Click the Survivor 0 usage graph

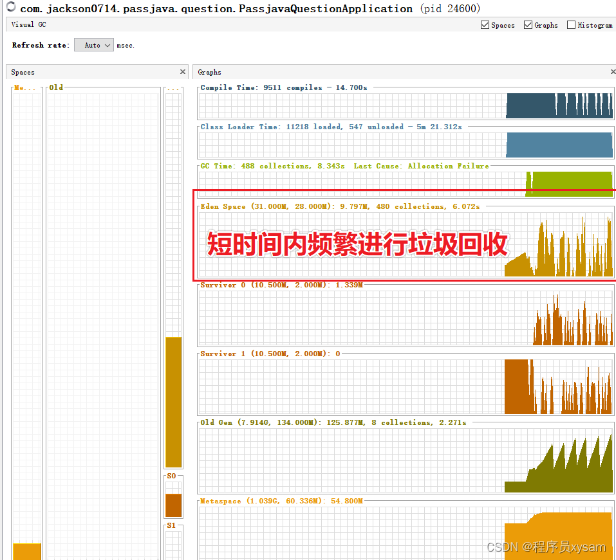click(406, 318)
